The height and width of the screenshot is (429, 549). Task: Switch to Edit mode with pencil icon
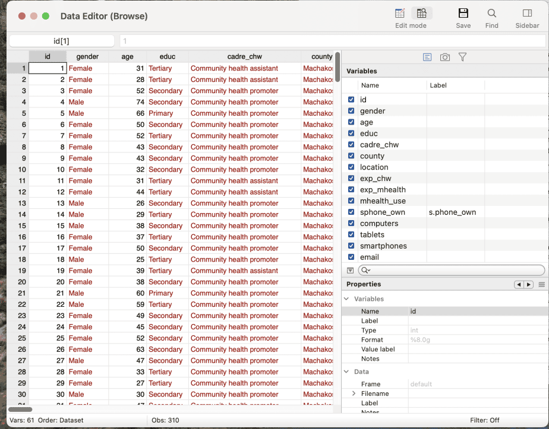coord(400,14)
